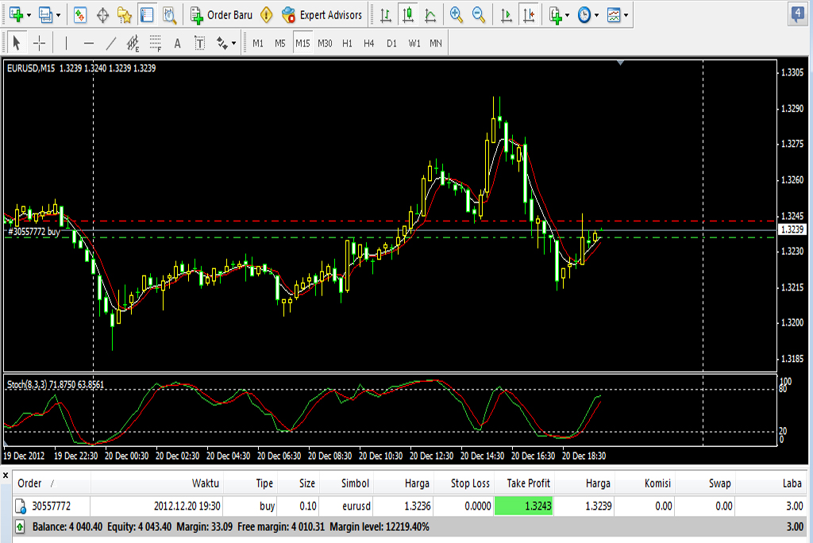
Task: Switch to H1 timeframe
Action: pyautogui.click(x=348, y=44)
